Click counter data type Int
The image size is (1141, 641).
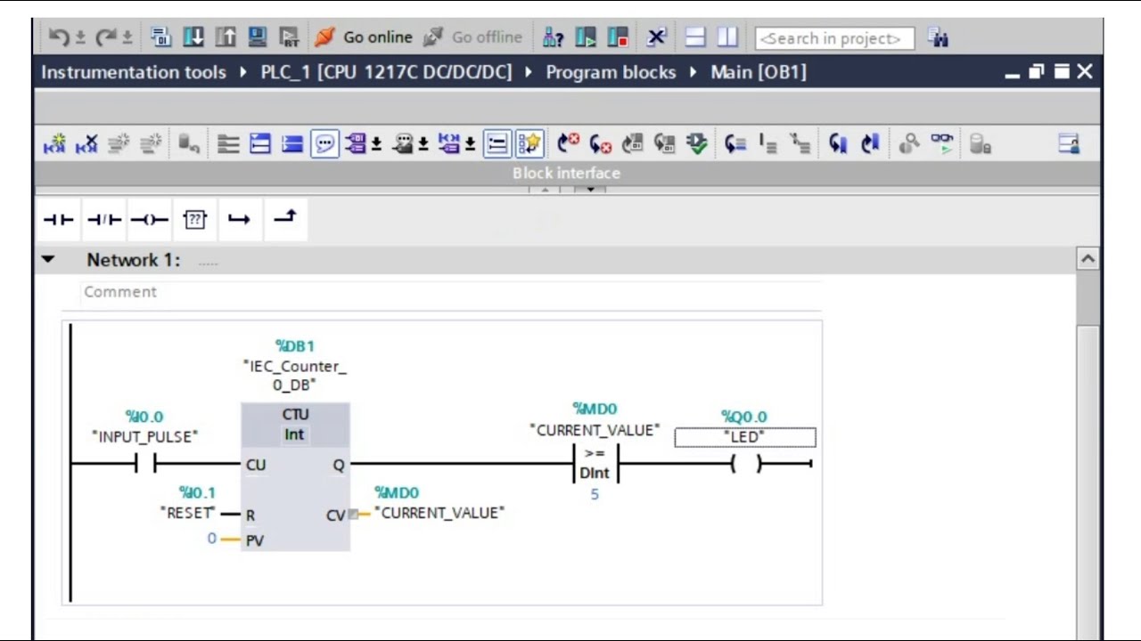click(294, 434)
